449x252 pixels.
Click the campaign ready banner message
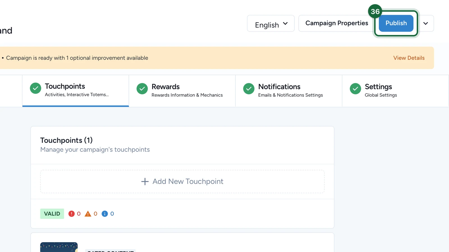coord(77,58)
